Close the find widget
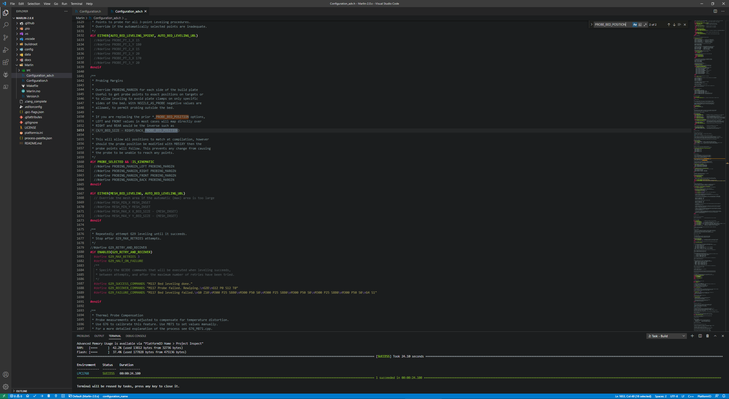Viewport: 729px width, 399px height. (x=685, y=24)
